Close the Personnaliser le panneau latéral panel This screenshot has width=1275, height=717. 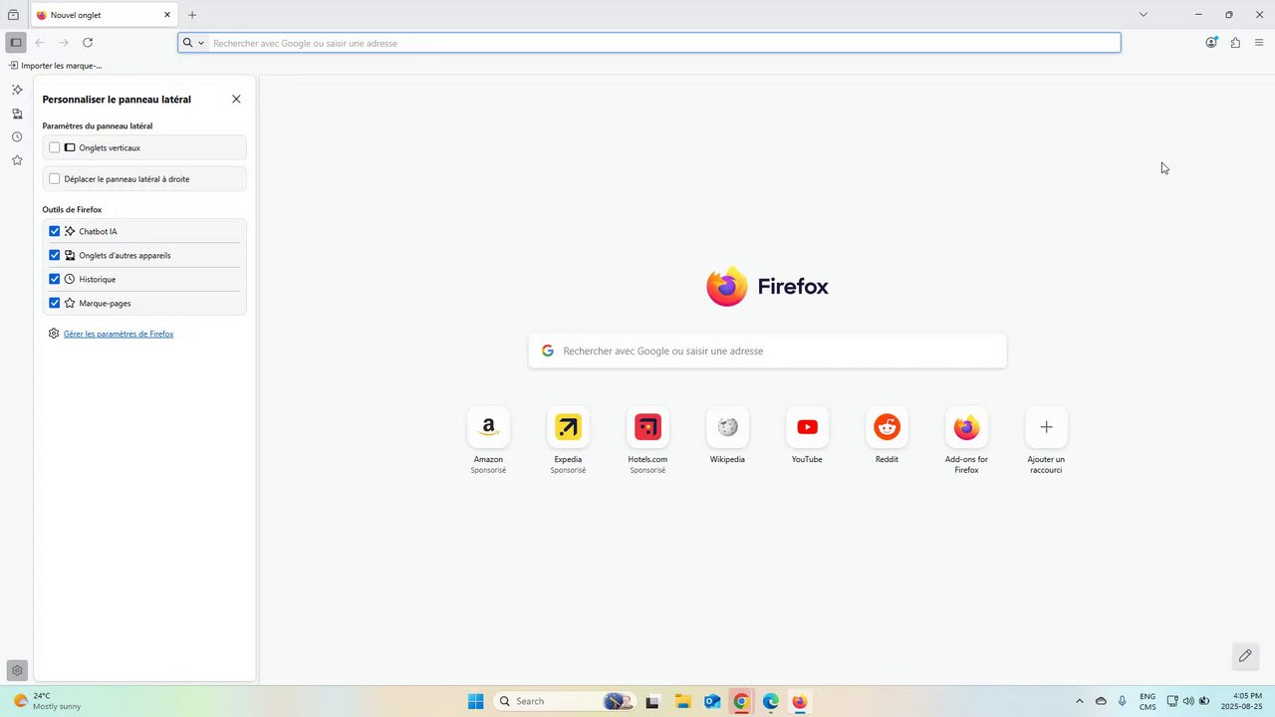coord(236,100)
